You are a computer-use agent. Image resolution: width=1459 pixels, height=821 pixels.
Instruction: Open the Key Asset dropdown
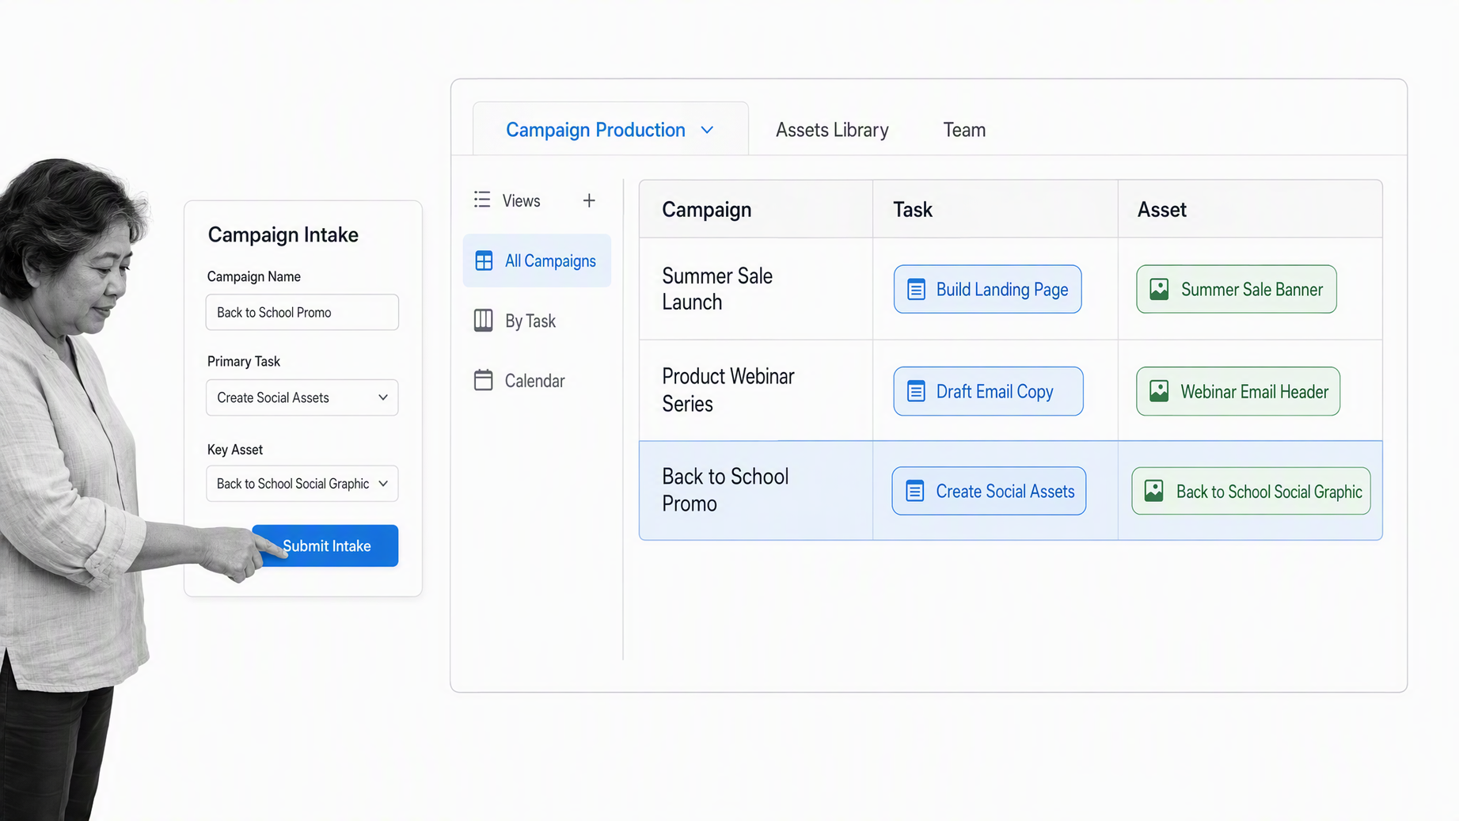coord(302,484)
